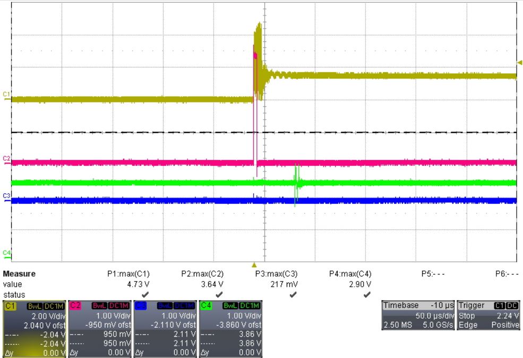Open the C1 channel descriptor box
523x358 pixels.
click(34, 329)
